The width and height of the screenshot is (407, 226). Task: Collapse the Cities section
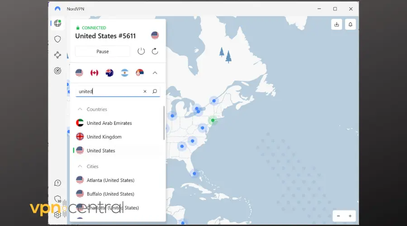point(80,166)
